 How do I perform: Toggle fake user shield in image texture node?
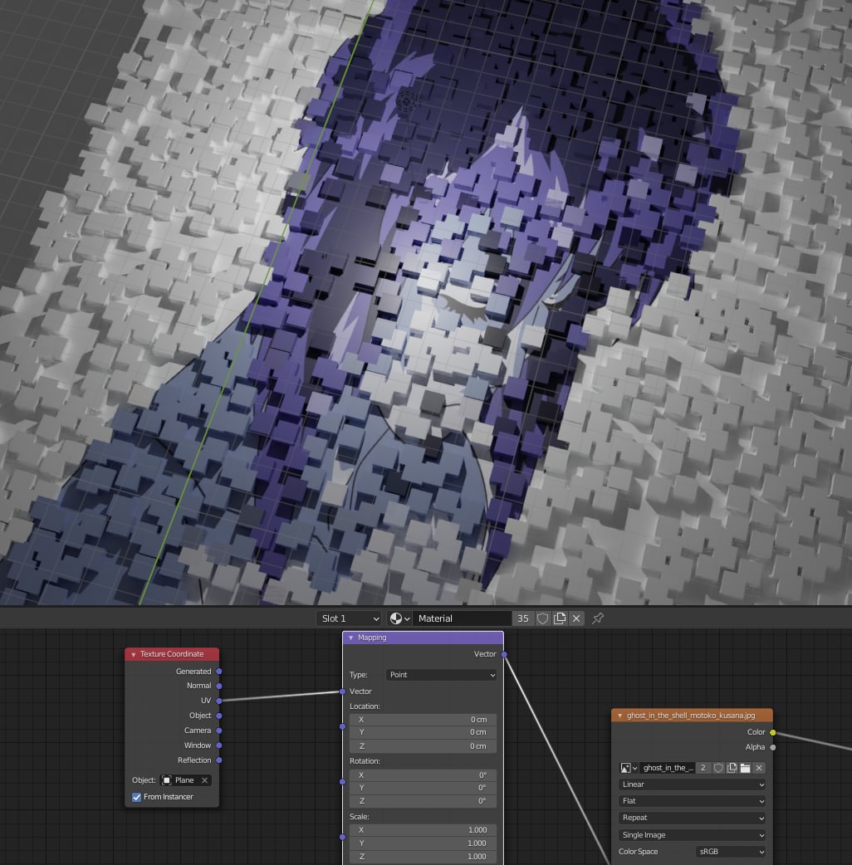[718, 768]
